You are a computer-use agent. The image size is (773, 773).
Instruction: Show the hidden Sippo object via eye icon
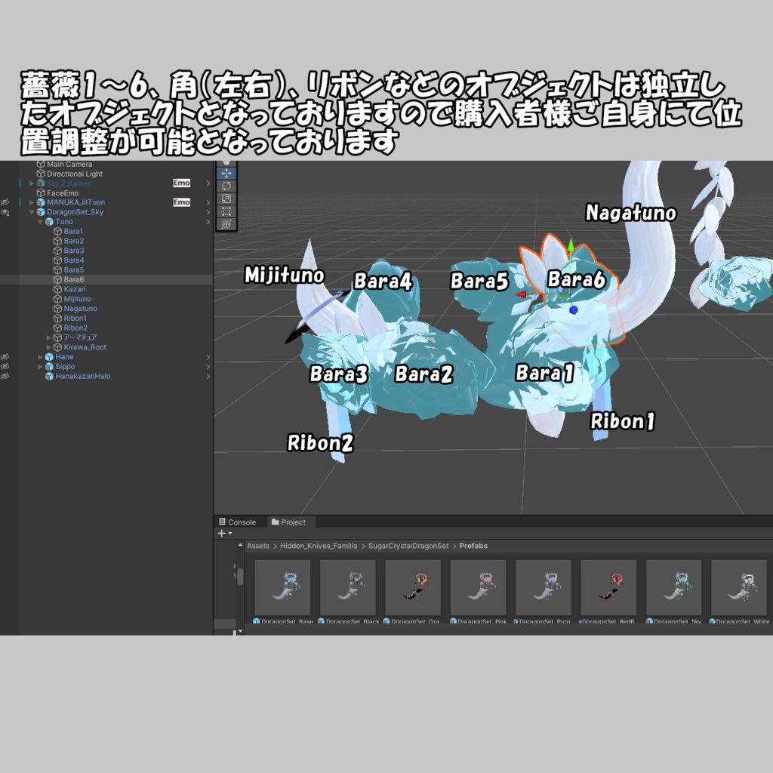[x=6, y=365]
